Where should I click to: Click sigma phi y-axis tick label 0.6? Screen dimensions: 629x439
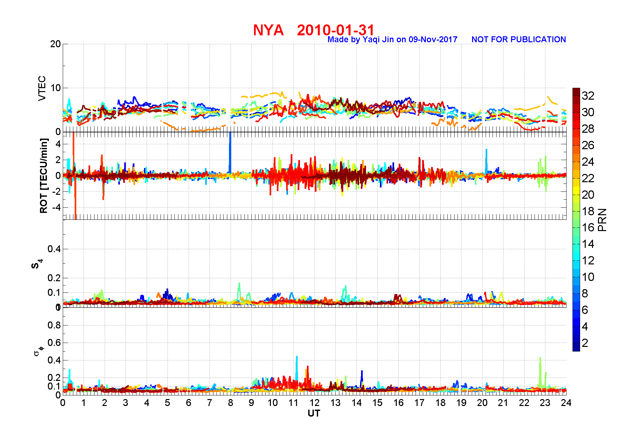[x=55, y=343]
